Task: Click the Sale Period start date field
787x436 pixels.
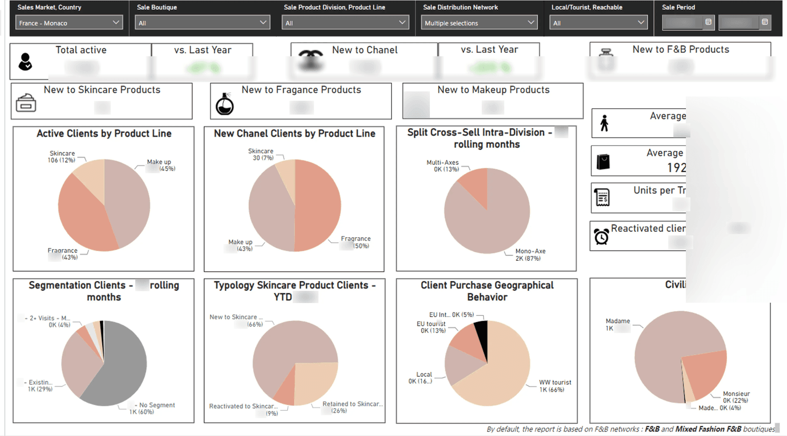Action: click(683, 23)
